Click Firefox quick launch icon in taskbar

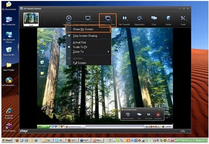[x=17, y=140]
